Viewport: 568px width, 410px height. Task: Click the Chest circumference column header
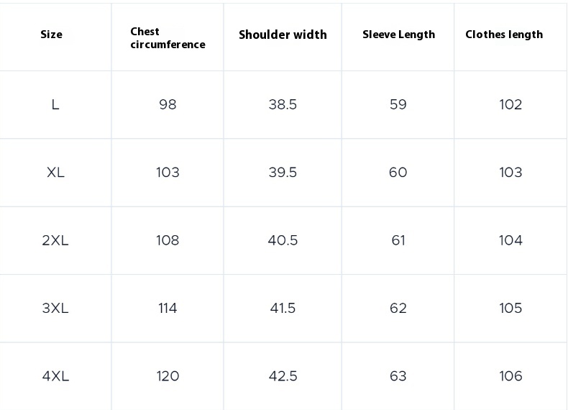tap(168, 38)
